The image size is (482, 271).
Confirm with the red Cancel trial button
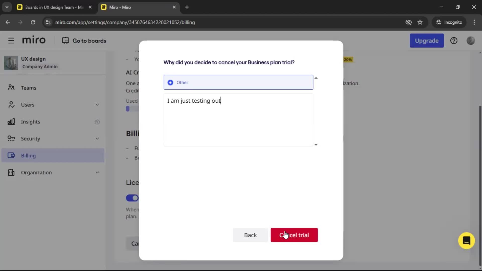coord(294,235)
